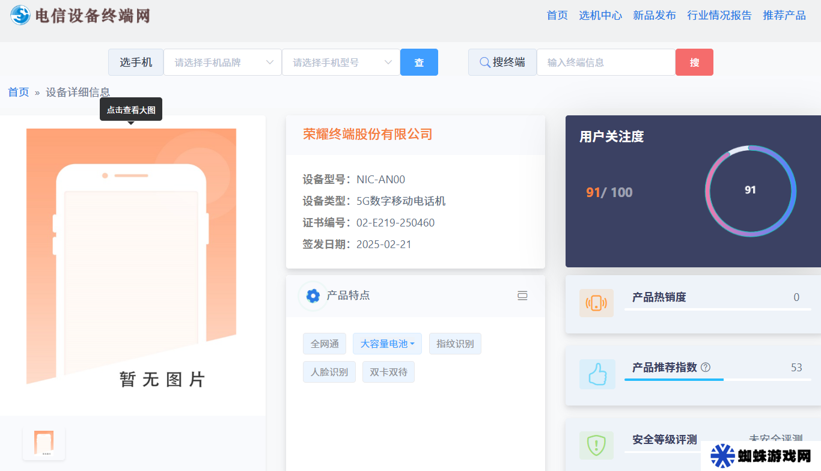Viewport: 821px width, 471px height.
Task: Click the 产品热销度 progress bar
Action: [718, 309]
